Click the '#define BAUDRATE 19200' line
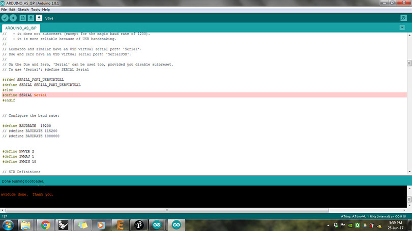Screen dimensions: 412x231 (x=27, y=126)
